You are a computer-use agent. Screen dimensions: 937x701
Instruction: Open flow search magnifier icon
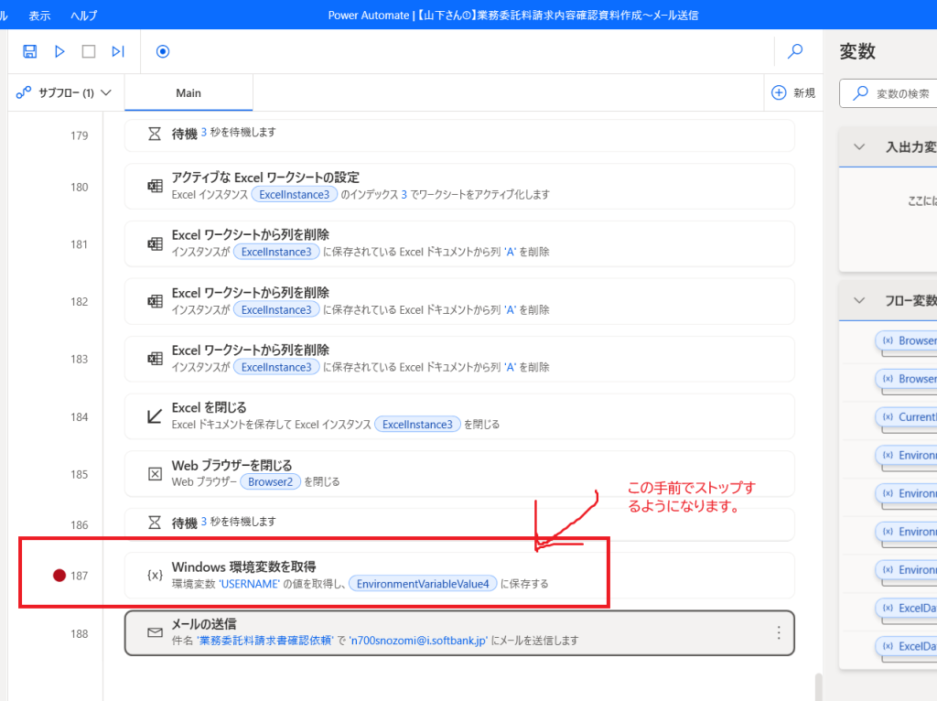click(796, 51)
